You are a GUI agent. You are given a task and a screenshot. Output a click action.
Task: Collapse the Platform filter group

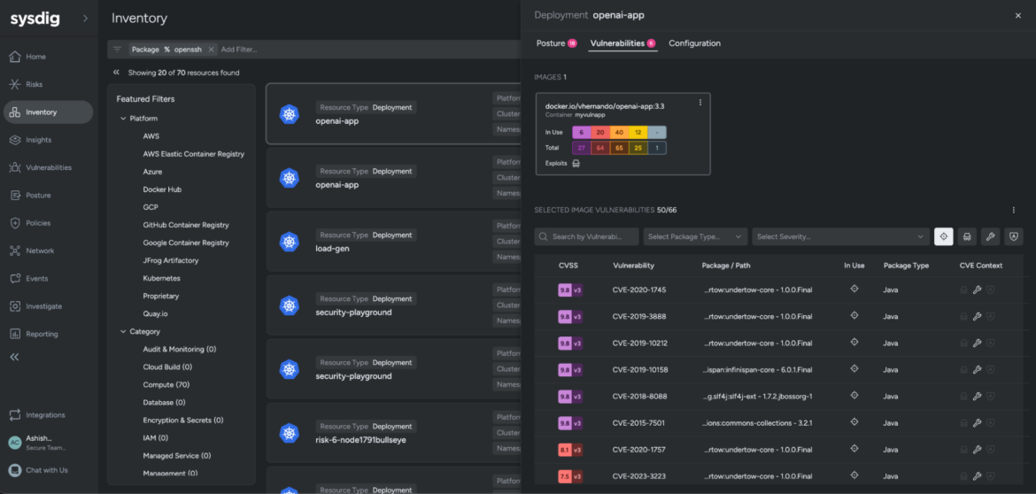pyautogui.click(x=123, y=119)
